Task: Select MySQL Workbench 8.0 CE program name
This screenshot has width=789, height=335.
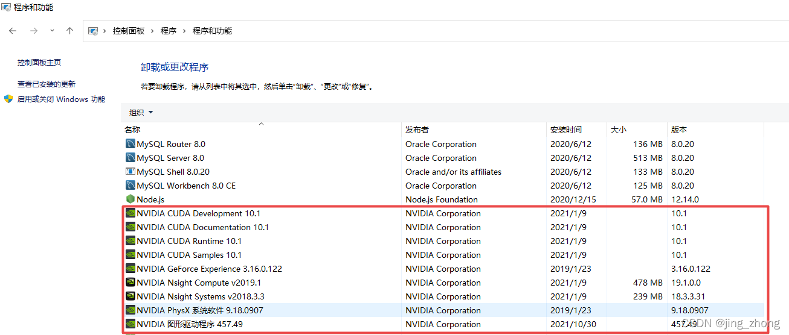Action: [x=186, y=186]
